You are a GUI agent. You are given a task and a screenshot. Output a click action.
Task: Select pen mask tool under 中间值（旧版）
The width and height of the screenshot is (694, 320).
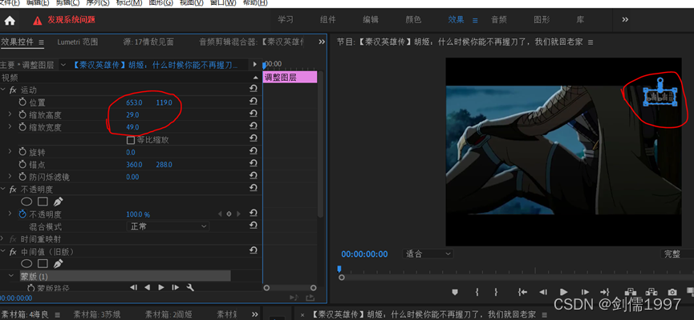tap(58, 263)
